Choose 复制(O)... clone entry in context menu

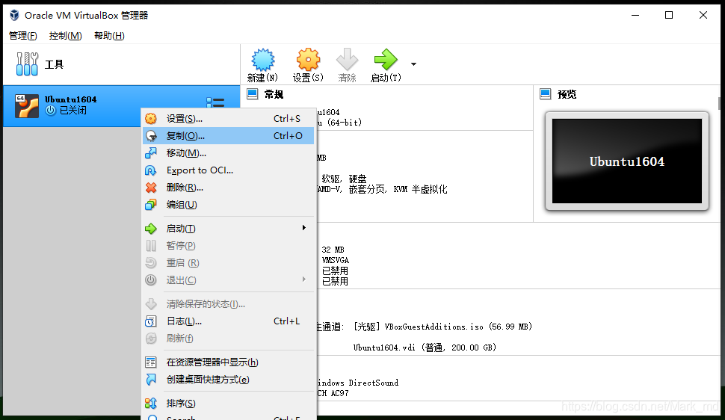(x=229, y=136)
